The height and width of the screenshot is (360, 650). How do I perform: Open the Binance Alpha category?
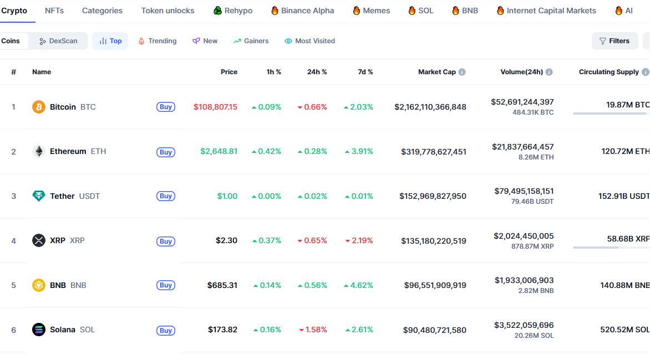pyautogui.click(x=303, y=11)
